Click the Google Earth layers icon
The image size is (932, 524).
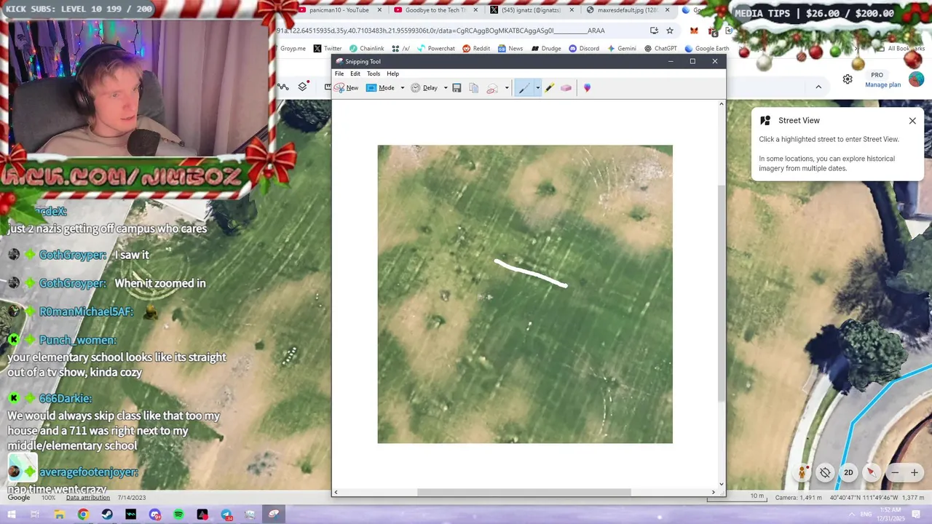[x=303, y=87]
